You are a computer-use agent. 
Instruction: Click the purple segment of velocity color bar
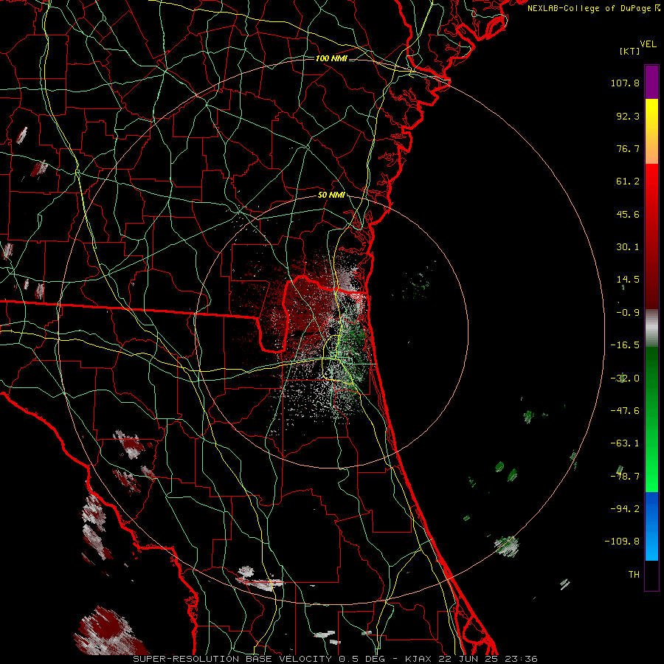point(651,83)
